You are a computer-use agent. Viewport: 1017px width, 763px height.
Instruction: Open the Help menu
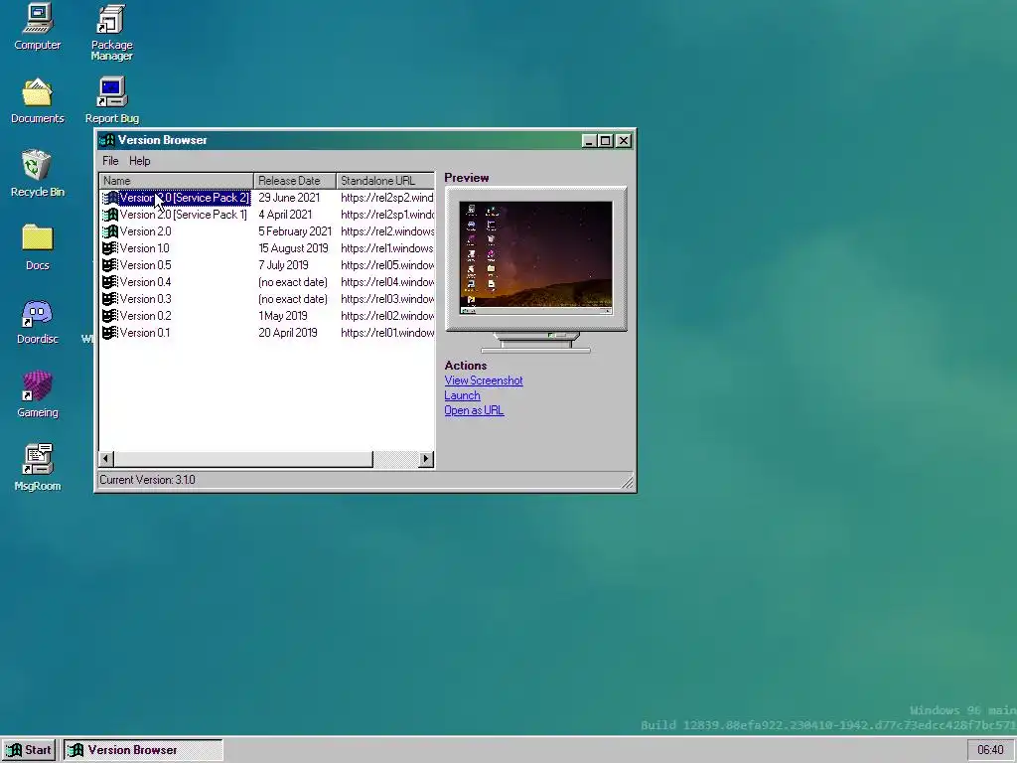click(139, 161)
